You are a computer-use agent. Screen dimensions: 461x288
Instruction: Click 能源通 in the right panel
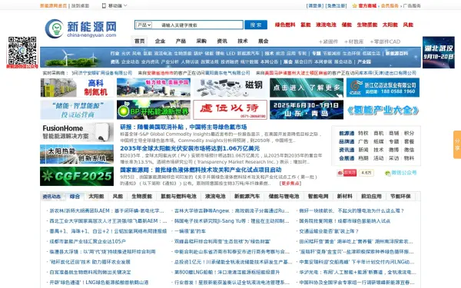pyautogui.click(x=347, y=133)
